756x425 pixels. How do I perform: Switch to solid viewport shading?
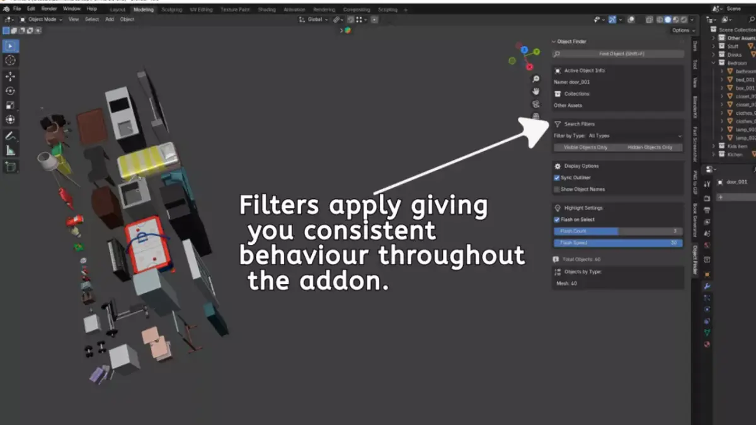pos(668,20)
